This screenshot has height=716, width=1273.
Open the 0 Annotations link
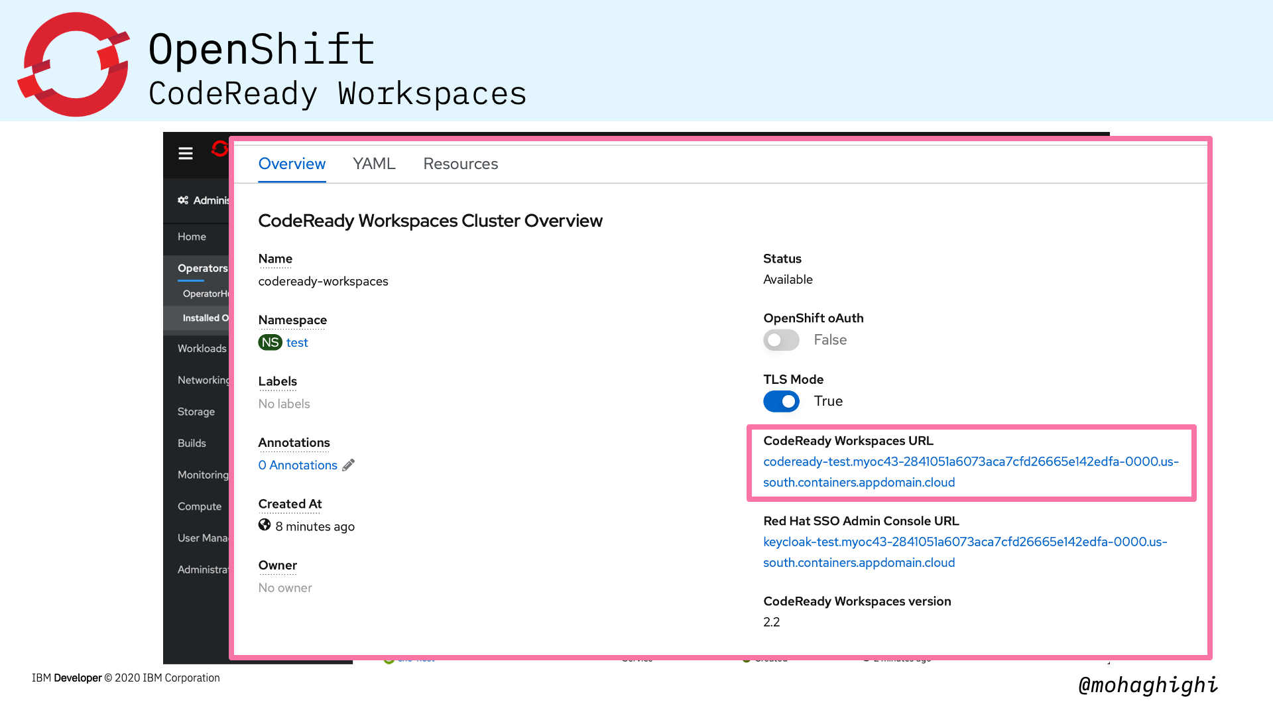(298, 465)
